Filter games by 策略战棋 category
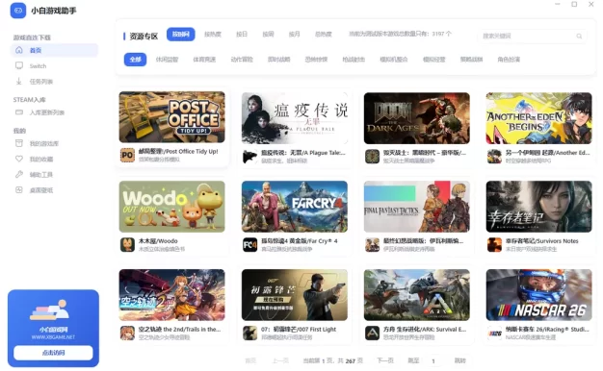 pyautogui.click(x=471, y=60)
